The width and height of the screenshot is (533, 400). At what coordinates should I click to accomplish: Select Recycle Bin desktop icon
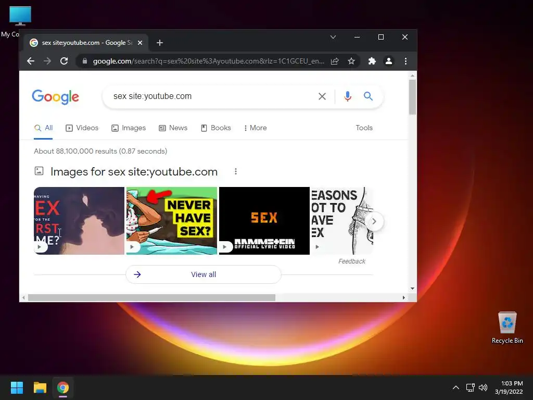[507, 328]
